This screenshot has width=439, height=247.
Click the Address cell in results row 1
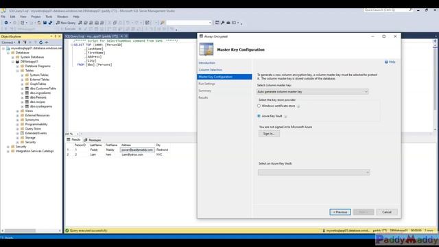(x=137, y=150)
